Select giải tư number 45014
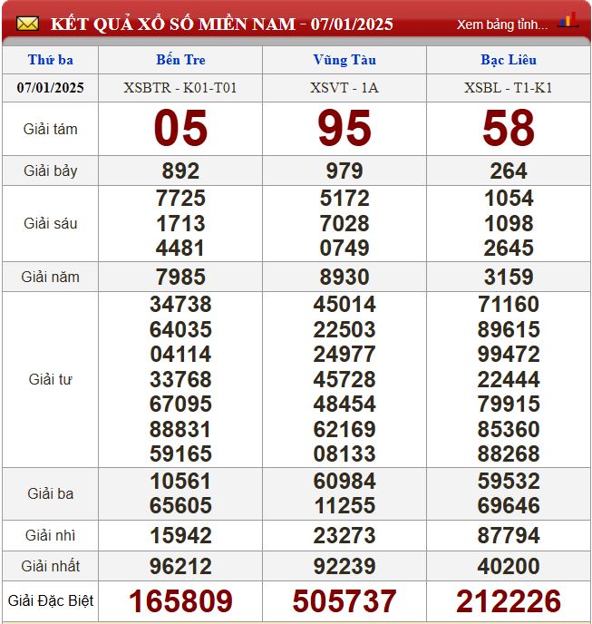The width and height of the screenshot is (592, 624). coord(345,305)
